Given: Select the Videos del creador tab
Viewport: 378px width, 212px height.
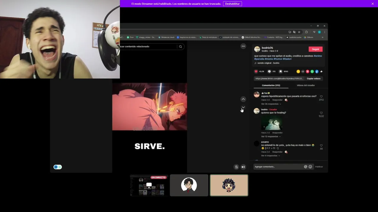Looking at the screenshot, I should point(306,85).
